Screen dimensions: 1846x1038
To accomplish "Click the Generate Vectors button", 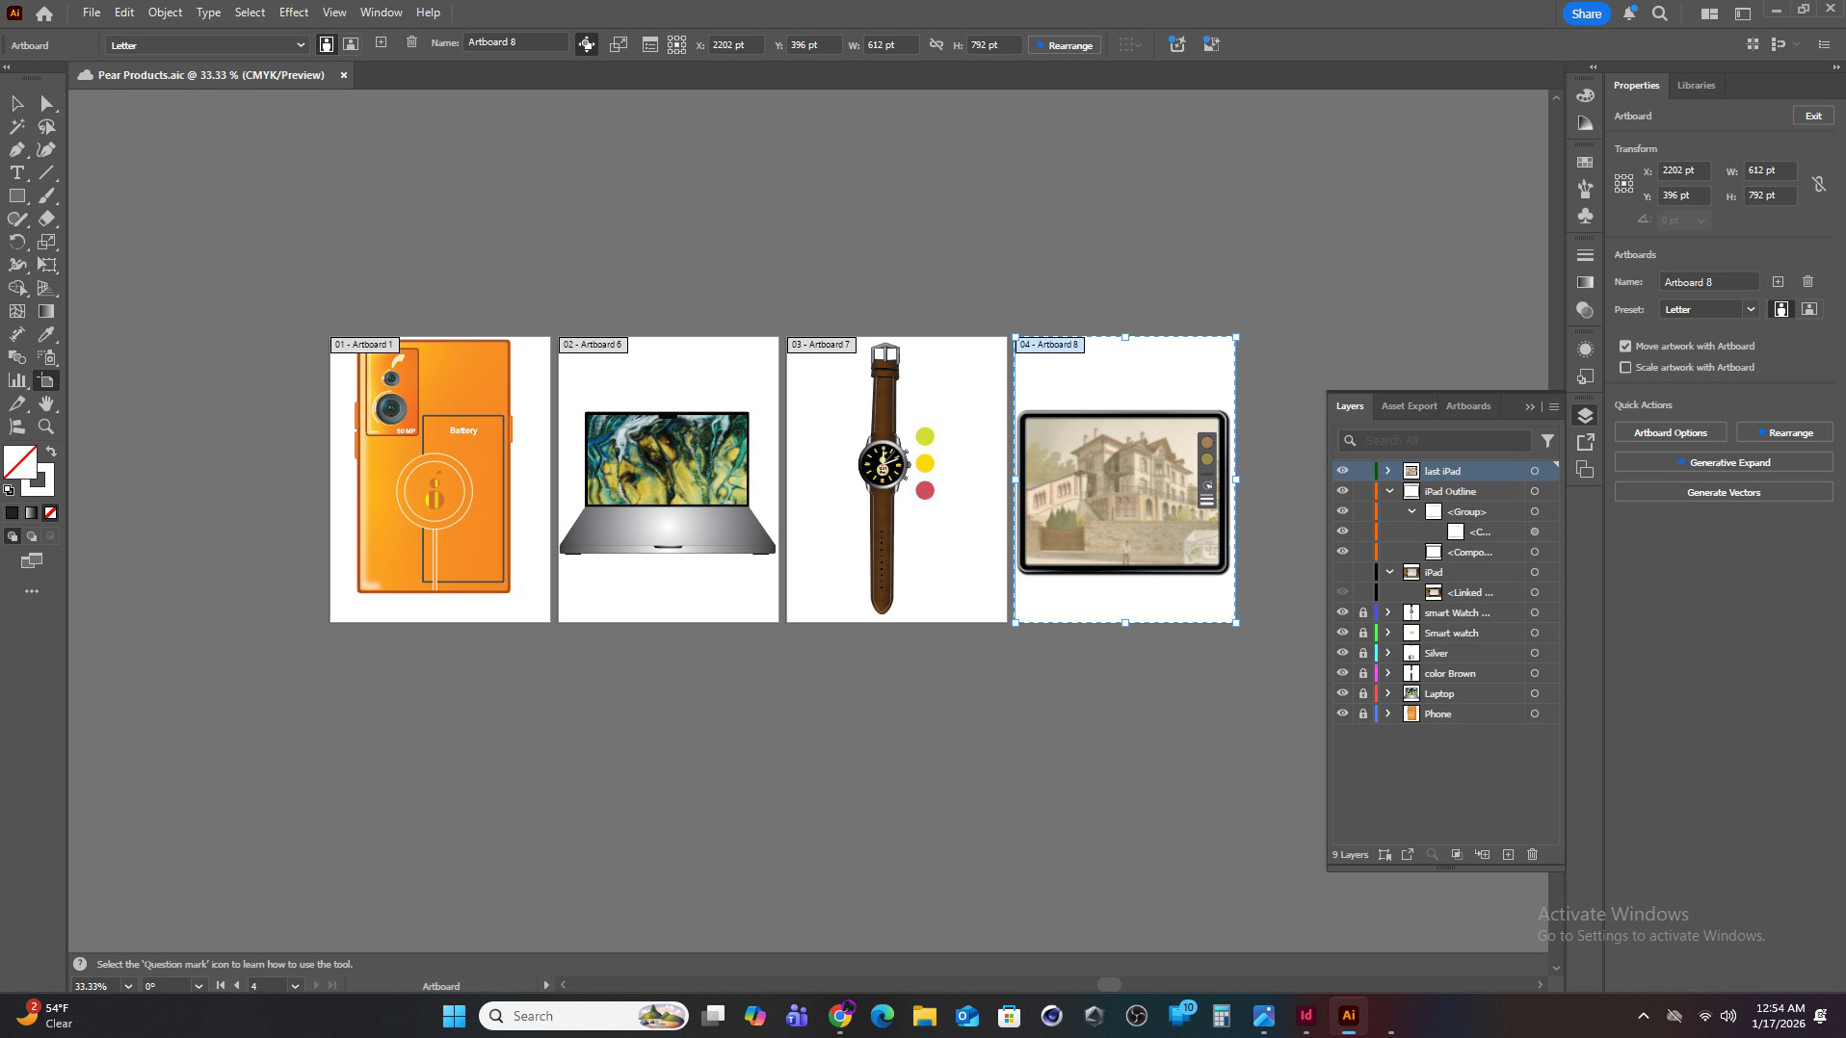I will pos(1723,493).
